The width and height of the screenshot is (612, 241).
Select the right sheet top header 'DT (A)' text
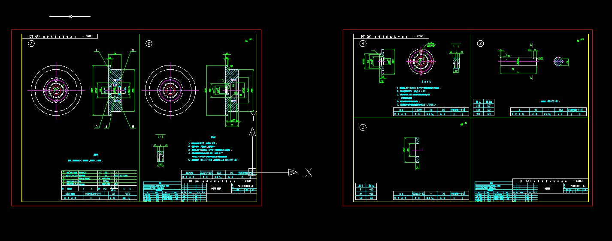click(365, 37)
